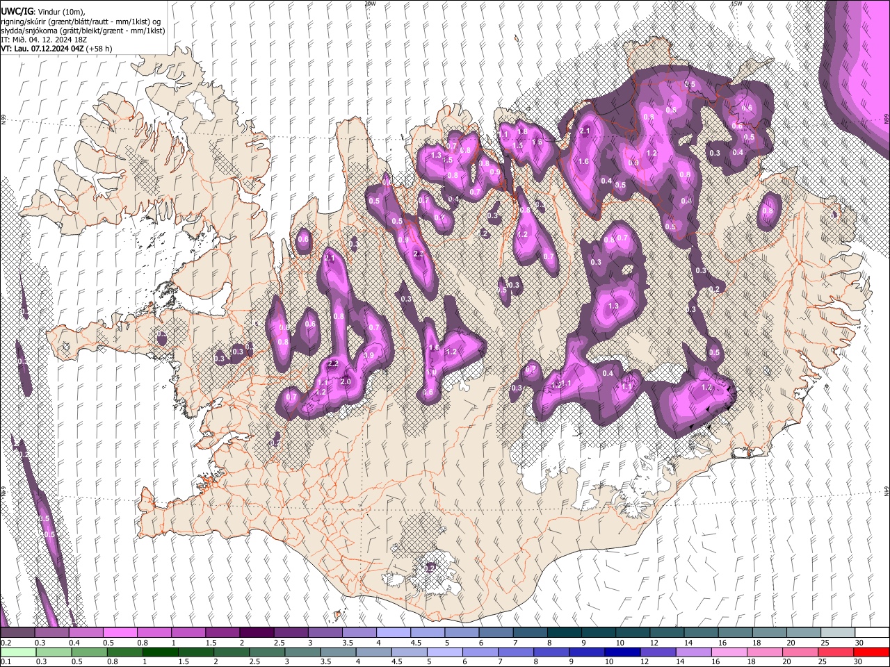Click the '15W' longitude label

pyautogui.click(x=736, y=3)
